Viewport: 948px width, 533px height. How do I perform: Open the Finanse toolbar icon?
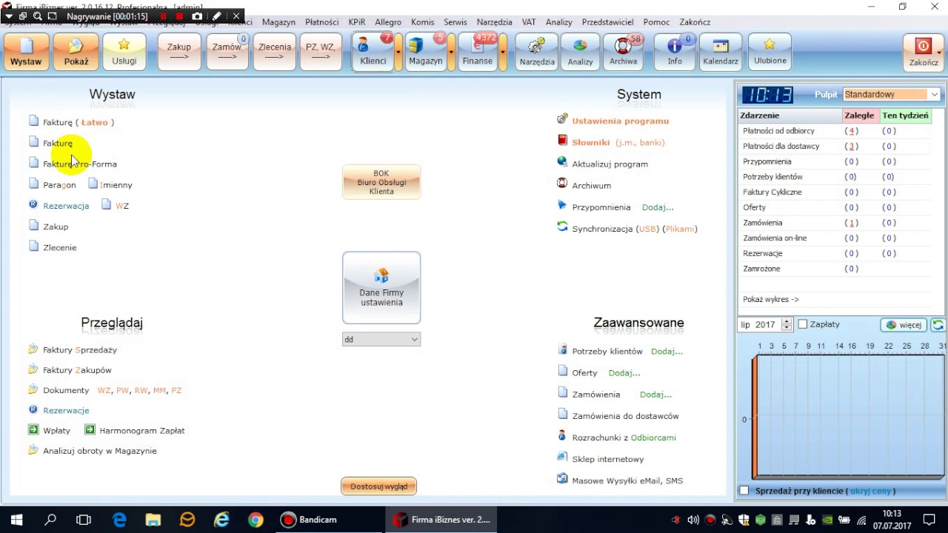[478, 52]
